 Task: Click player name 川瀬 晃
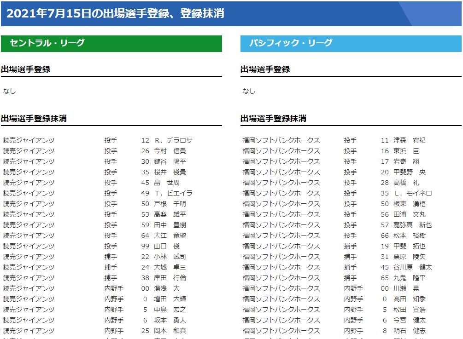point(406,288)
